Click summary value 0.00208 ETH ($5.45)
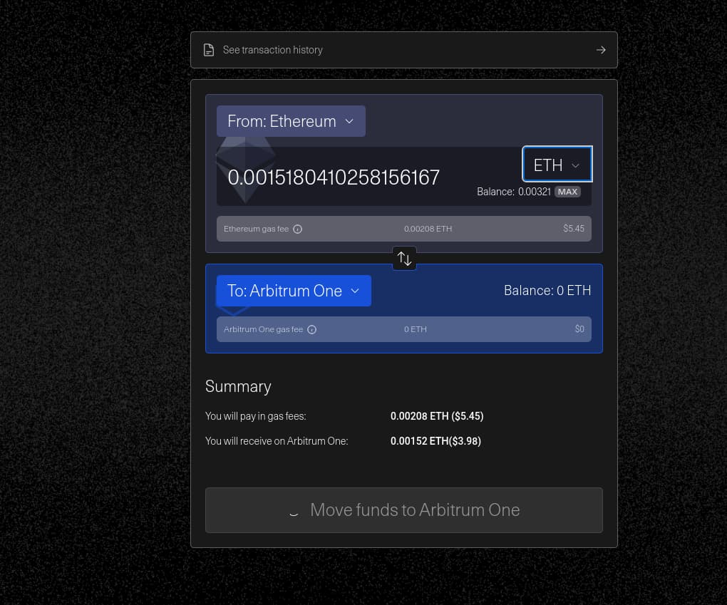 437,416
